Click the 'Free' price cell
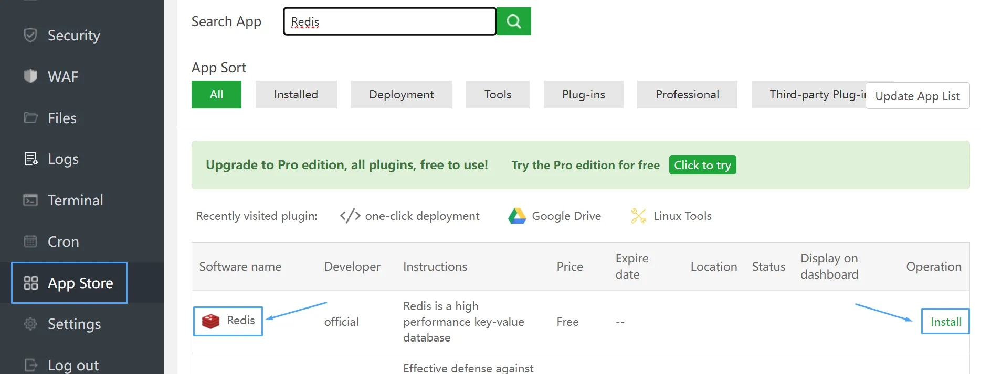The height and width of the screenshot is (374, 981). [x=568, y=322]
